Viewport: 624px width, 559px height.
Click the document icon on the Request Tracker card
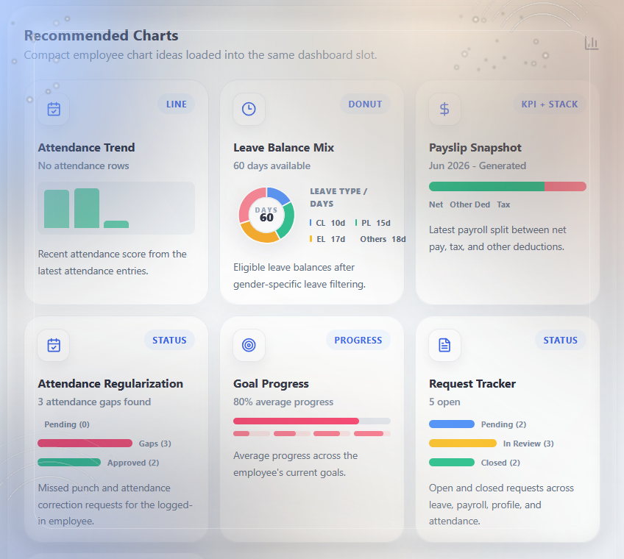tap(444, 345)
